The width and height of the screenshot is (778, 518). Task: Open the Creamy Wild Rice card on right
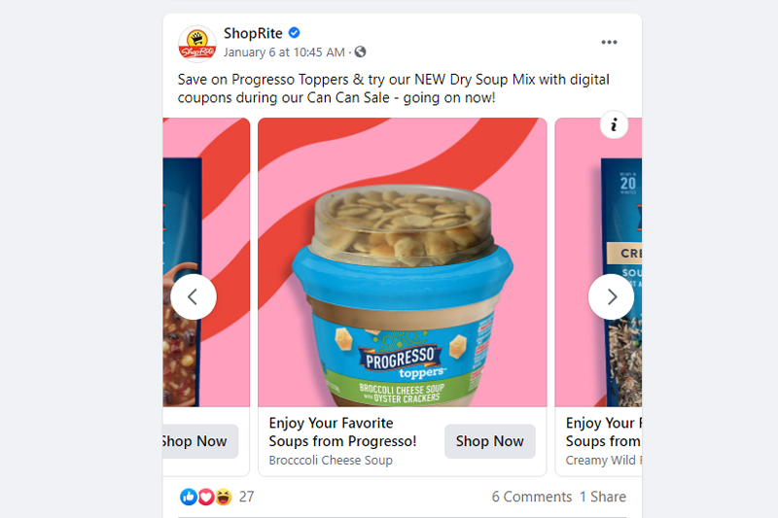[599, 297]
